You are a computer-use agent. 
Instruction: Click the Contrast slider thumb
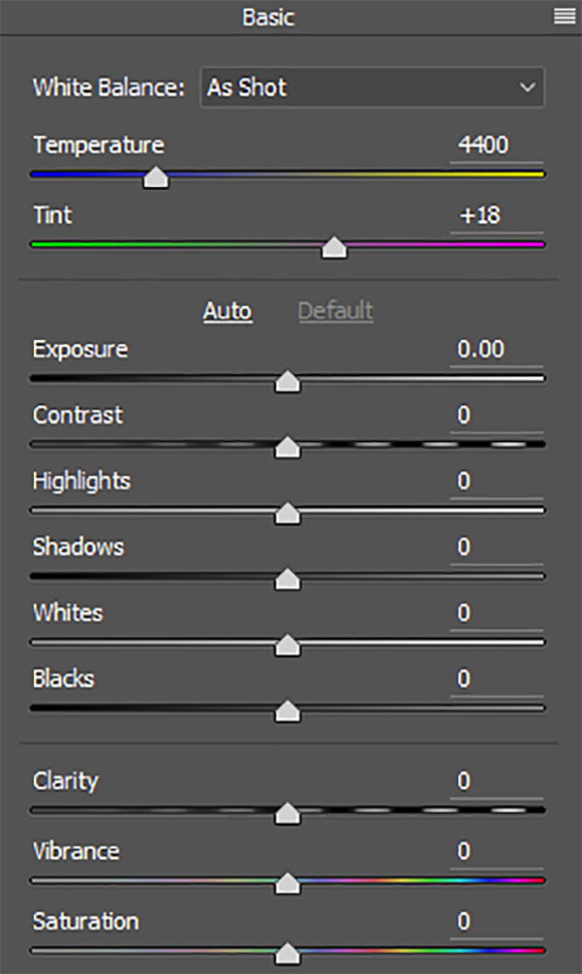click(287, 447)
